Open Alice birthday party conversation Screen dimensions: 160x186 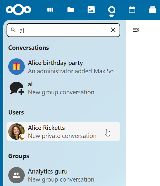click(x=63, y=67)
